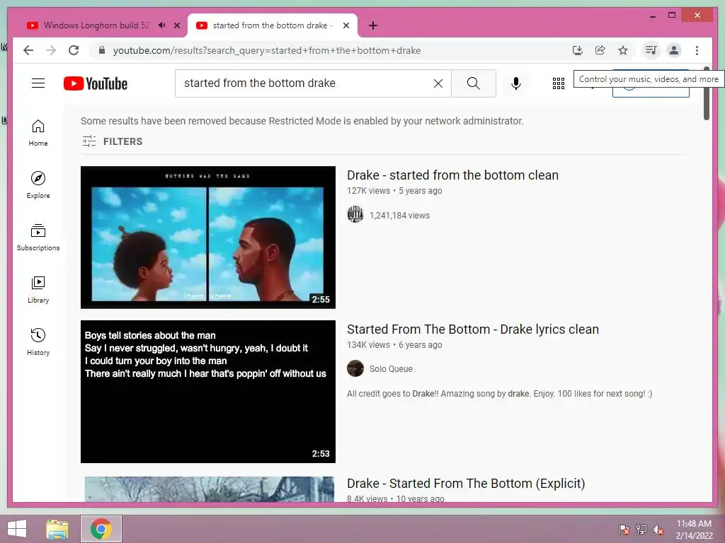Image resolution: width=725 pixels, height=543 pixels.
Task: Mute the Windows Longhorn tab audio
Action: click(x=161, y=25)
